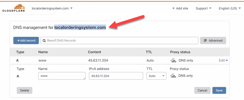The image size is (244, 100).
Task: Collapse the Edit link for www record
Action: click(x=223, y=60)
